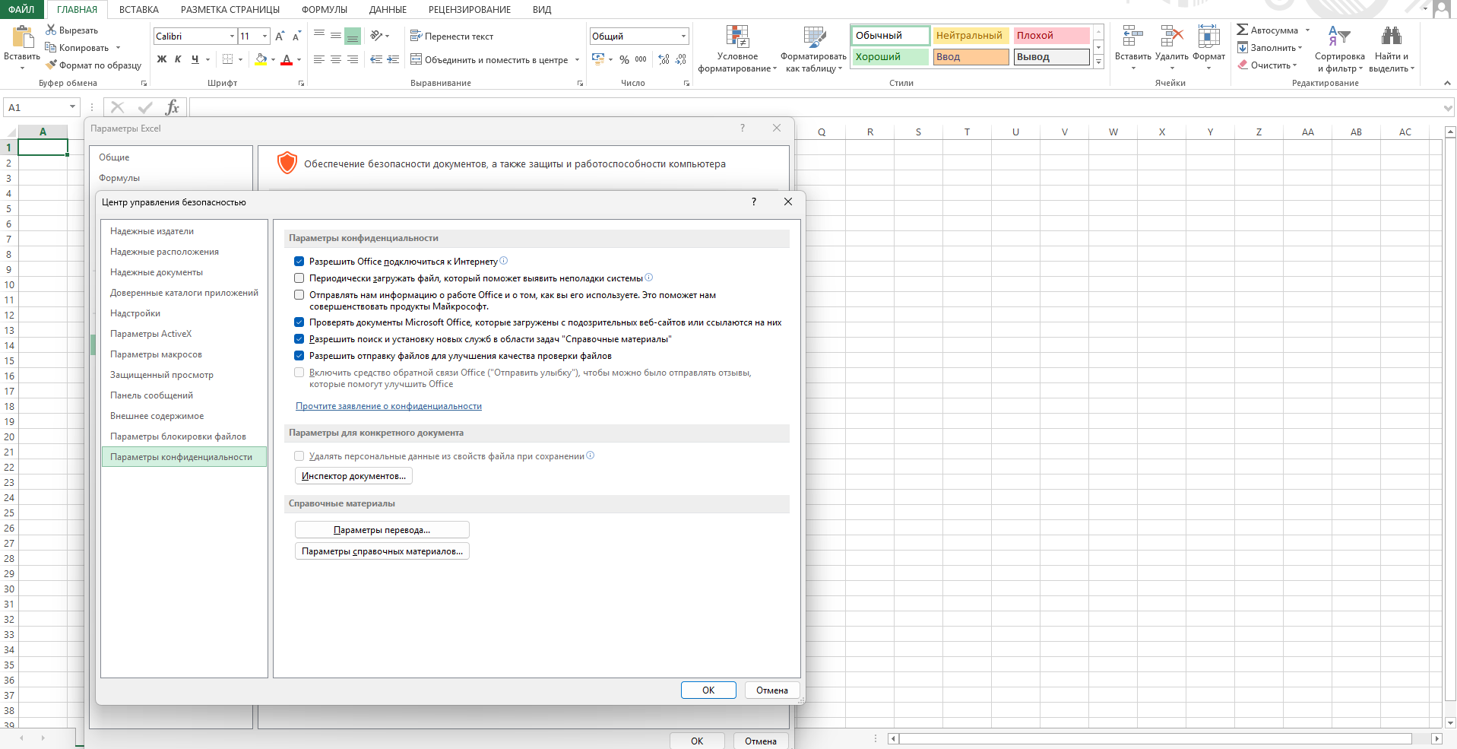Uncheck 'Разрешить поиск и установку новых служб'
The height and width of the screenshot is (749, 1457).
tap(299, 339)
